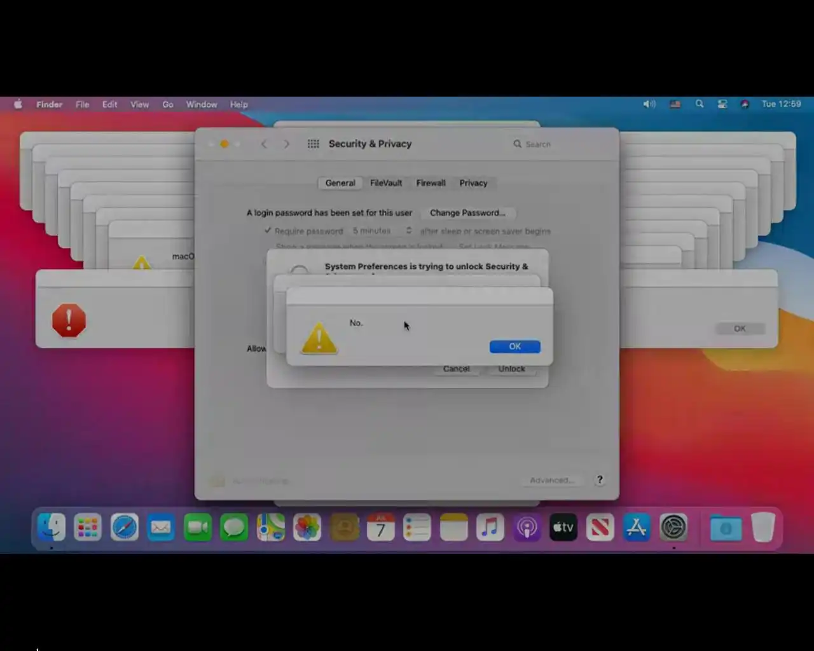The image size is (814, 651).
Task: Open the Apple menu
Action: (18, 104)
